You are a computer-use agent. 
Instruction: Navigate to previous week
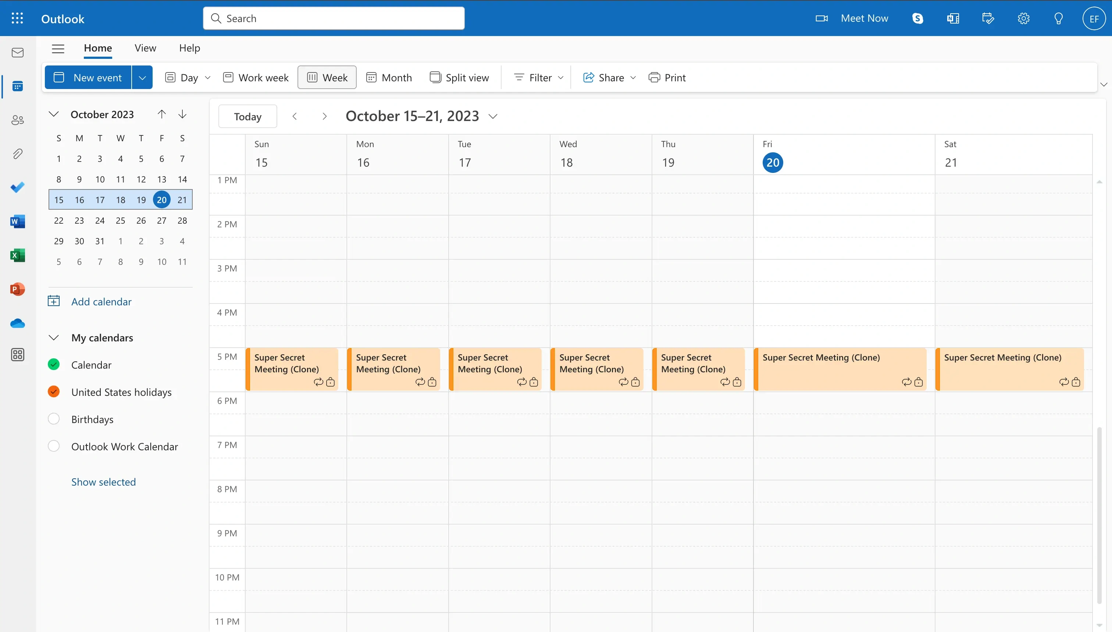(294, 116)
